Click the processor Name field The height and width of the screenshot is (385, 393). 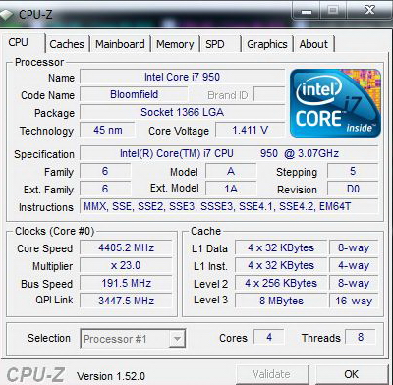click(x=182, y=78)
